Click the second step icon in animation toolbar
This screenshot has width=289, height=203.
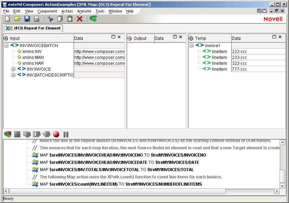click(x=37, y=134)
